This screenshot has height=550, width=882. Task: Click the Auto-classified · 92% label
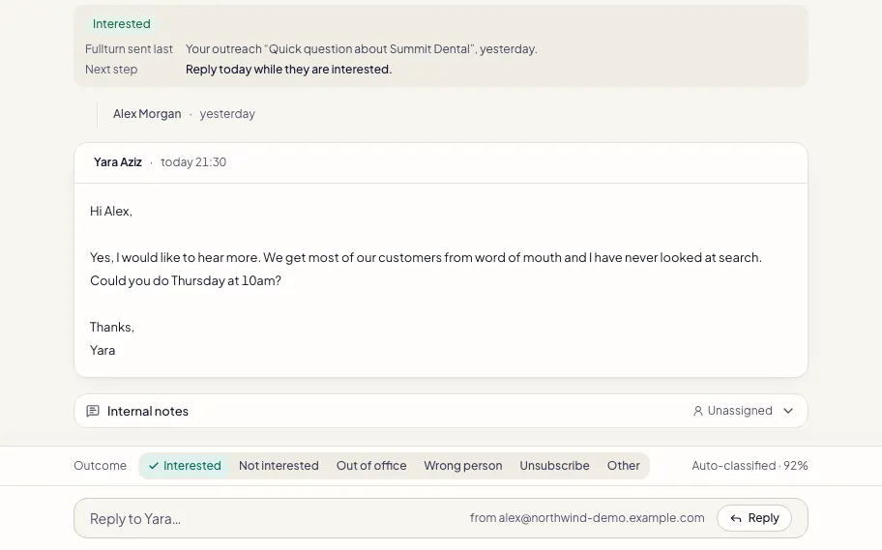pos(750,466)
